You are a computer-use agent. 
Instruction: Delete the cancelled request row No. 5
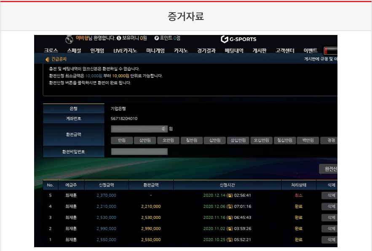pos(329,195)
